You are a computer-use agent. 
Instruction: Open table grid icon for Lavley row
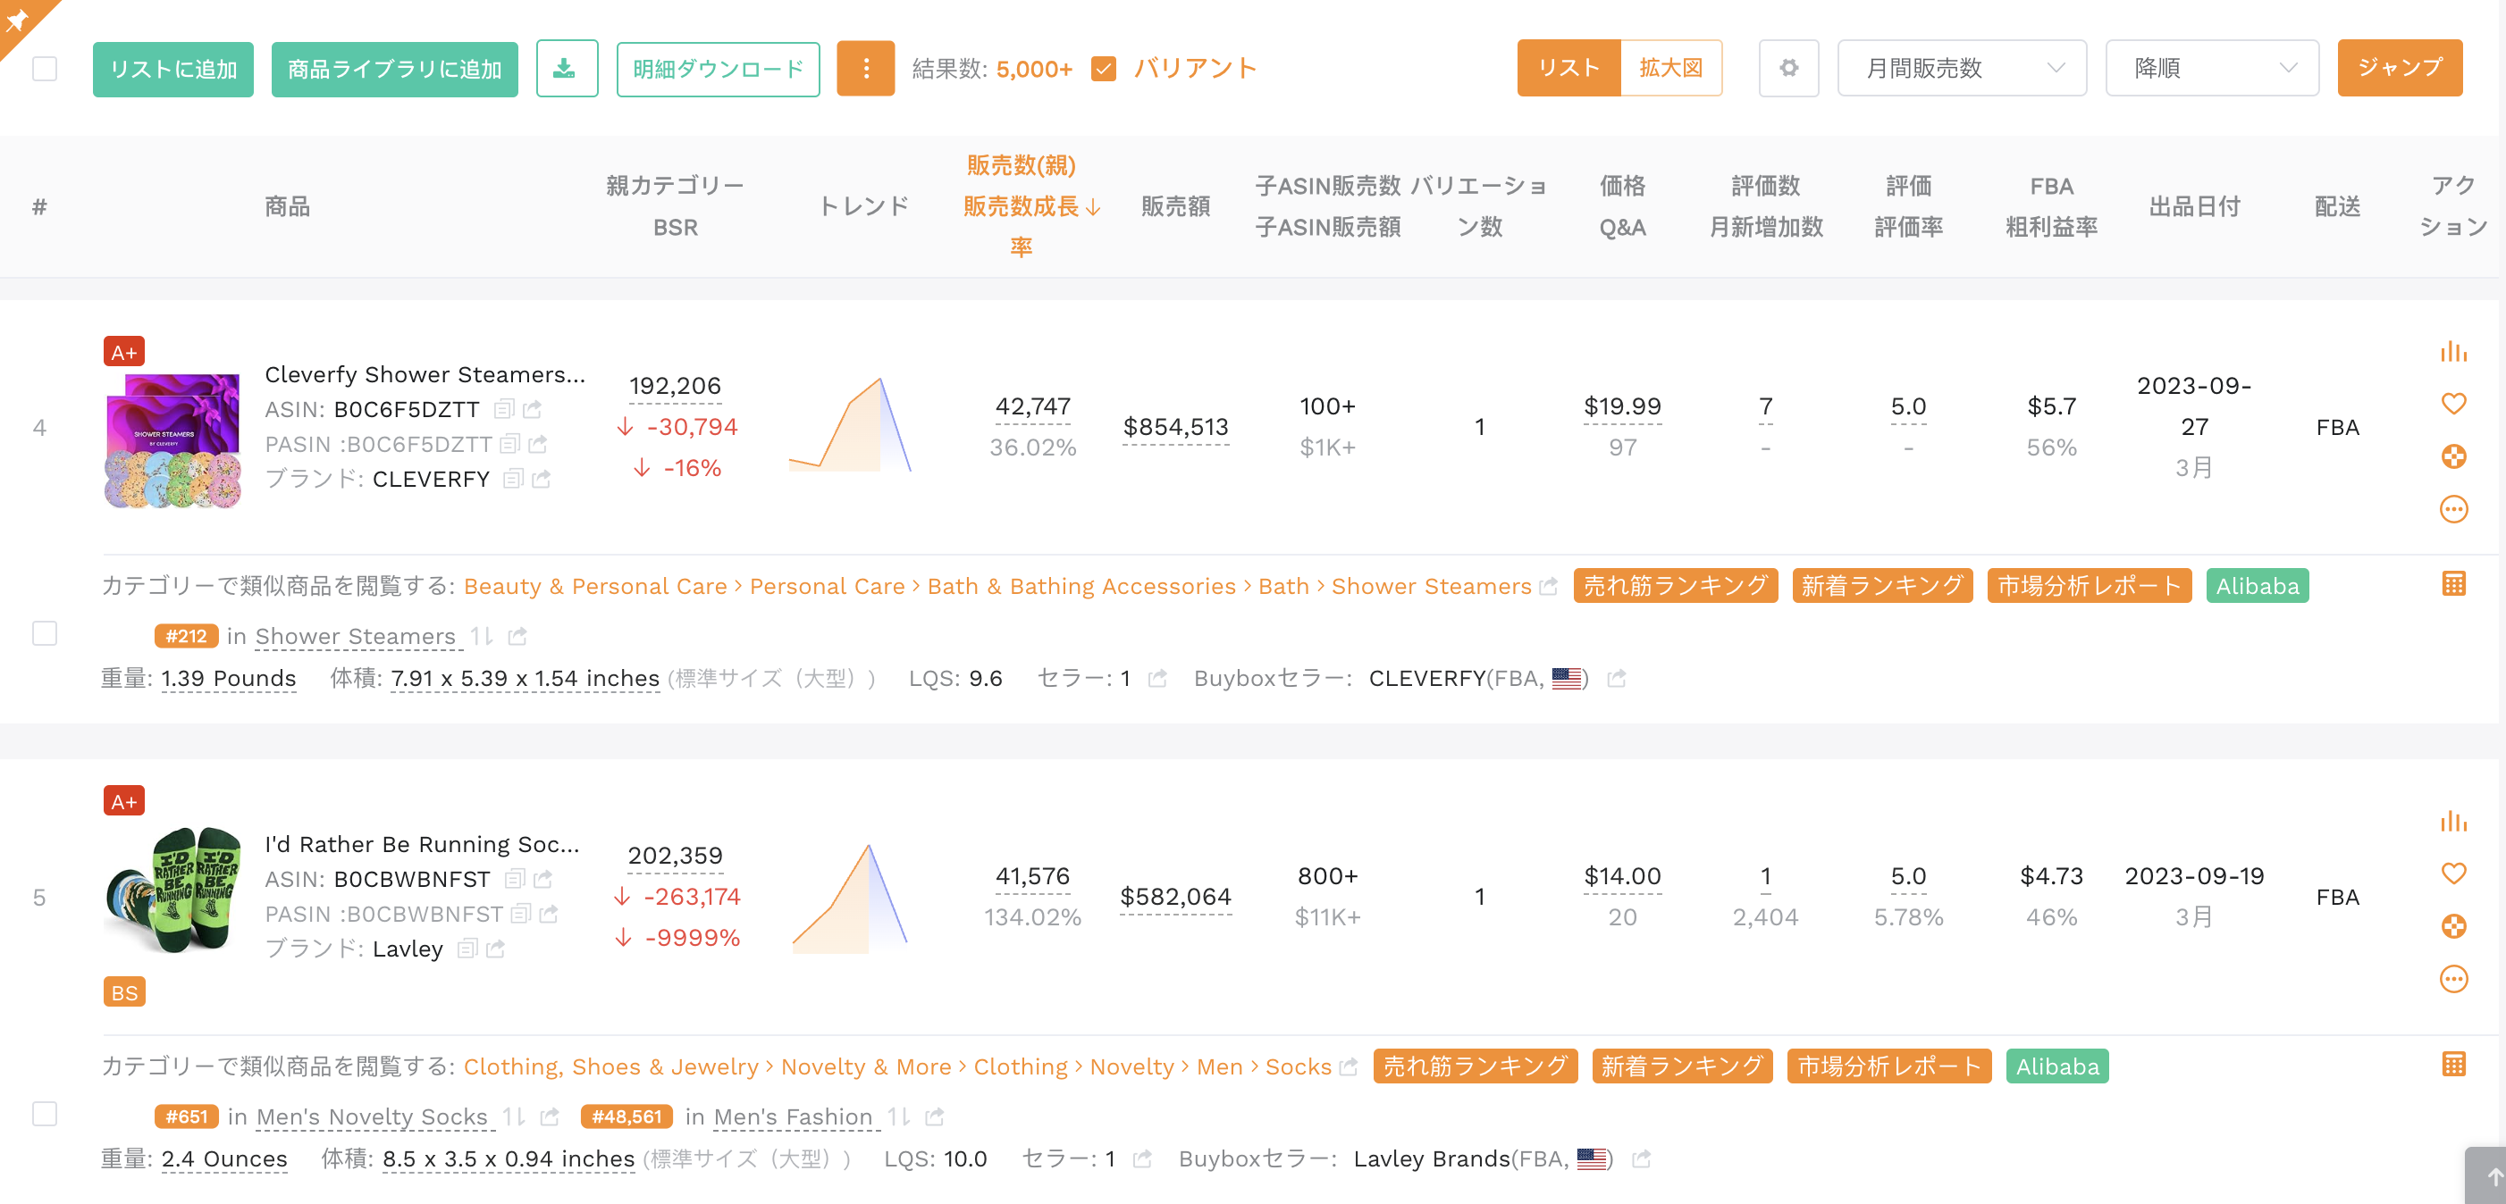pyautogui.click(x=2453, y=1064)
